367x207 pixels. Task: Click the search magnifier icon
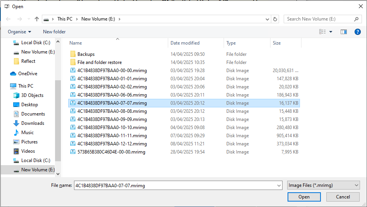tap(357, 19)
